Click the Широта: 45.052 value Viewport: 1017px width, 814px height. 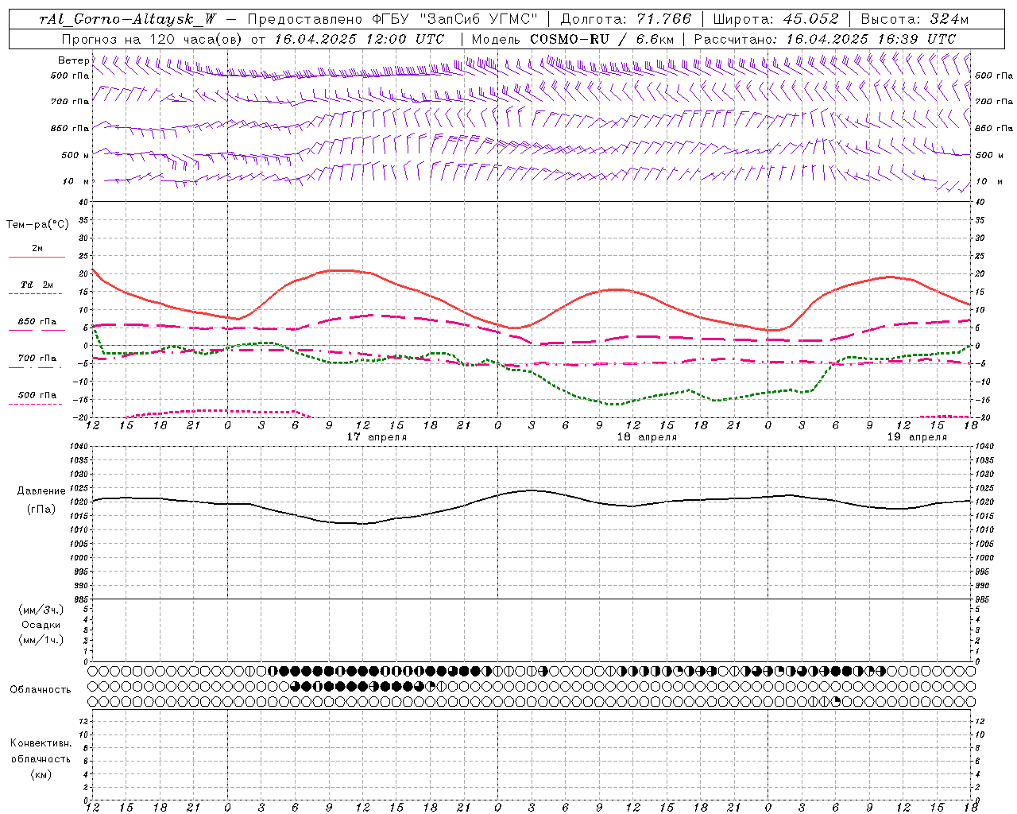coord(775,19)
